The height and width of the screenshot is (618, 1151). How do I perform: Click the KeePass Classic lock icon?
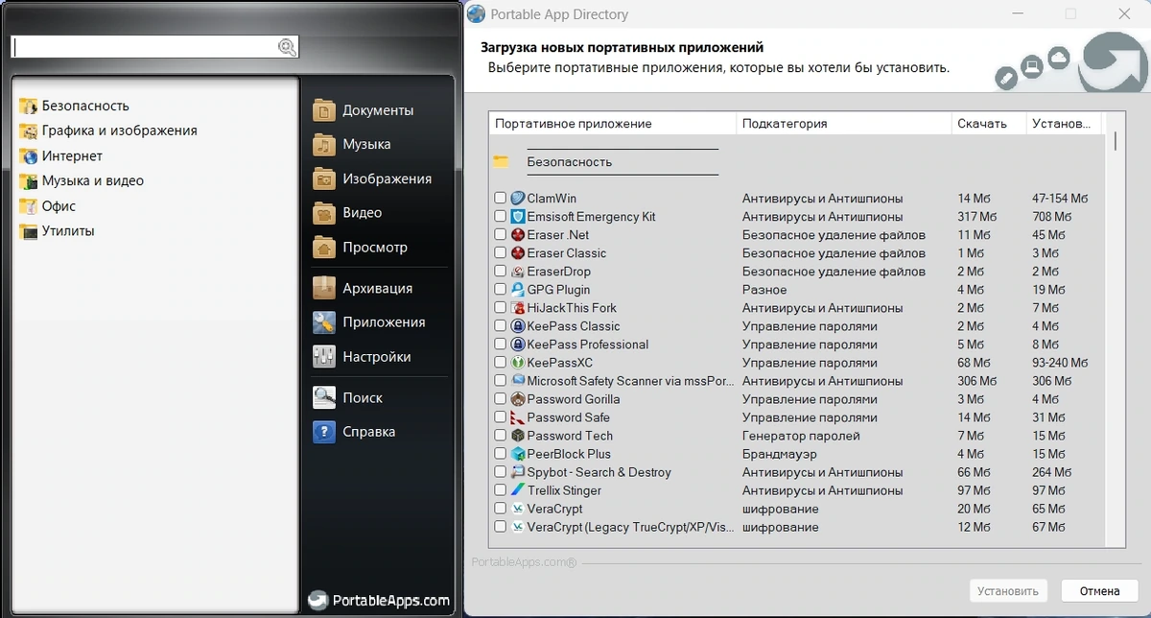click(518, 326)
